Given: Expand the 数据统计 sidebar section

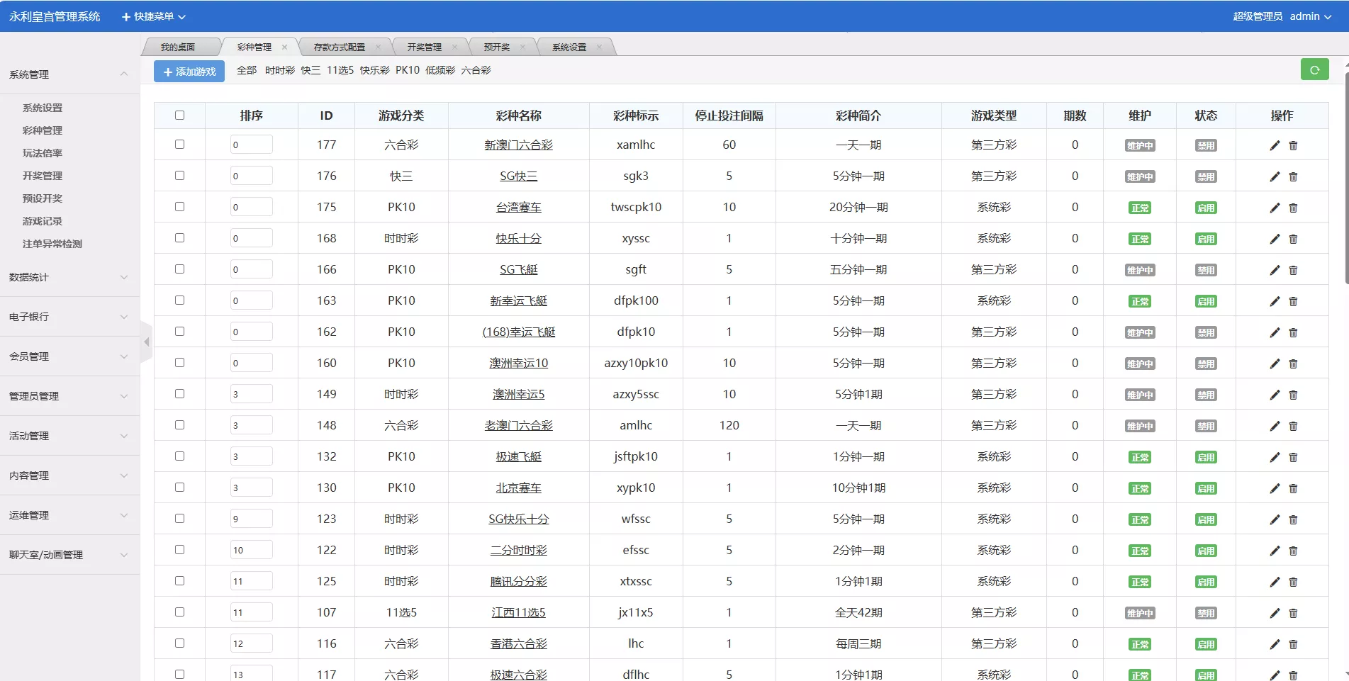Looking at the screenshot, I should pyautogui.click(x=69, y=277).
